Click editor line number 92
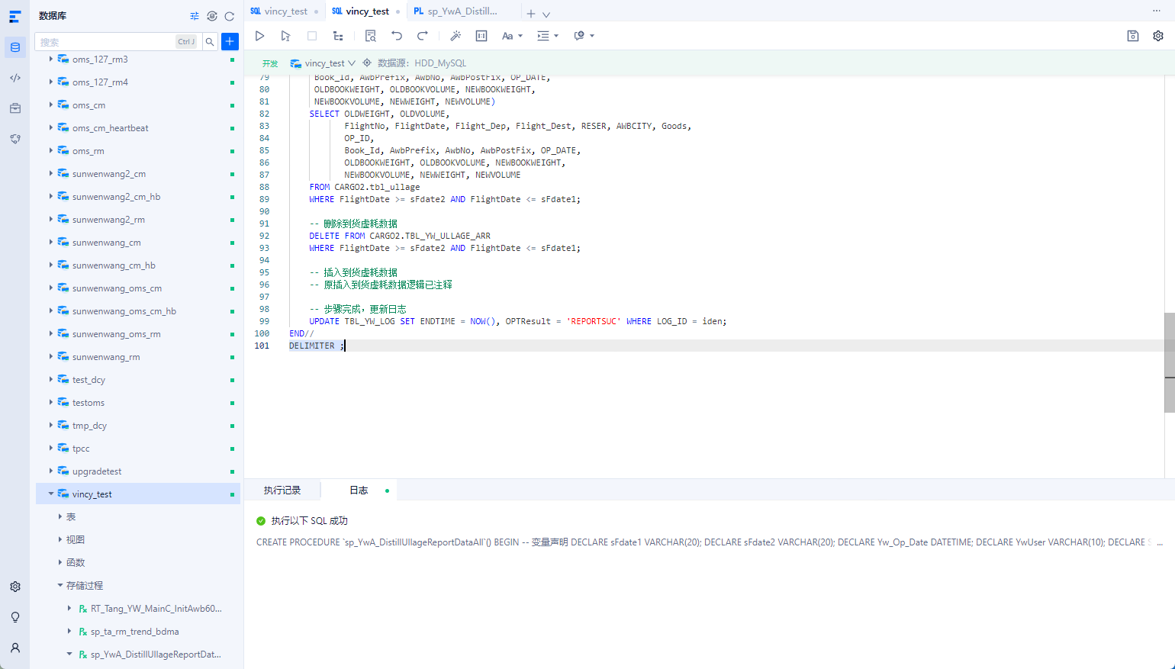Image resolution: width=1175 pixels, height=669 pixels. (x=263, y=236)
